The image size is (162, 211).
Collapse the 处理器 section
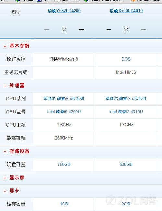(5, 86)
